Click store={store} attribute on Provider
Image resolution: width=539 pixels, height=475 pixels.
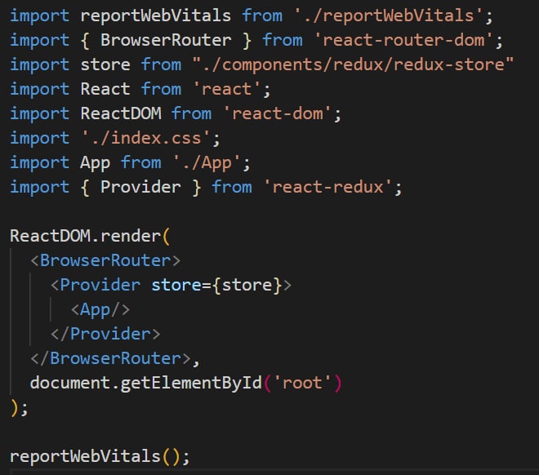coord(216,285)
